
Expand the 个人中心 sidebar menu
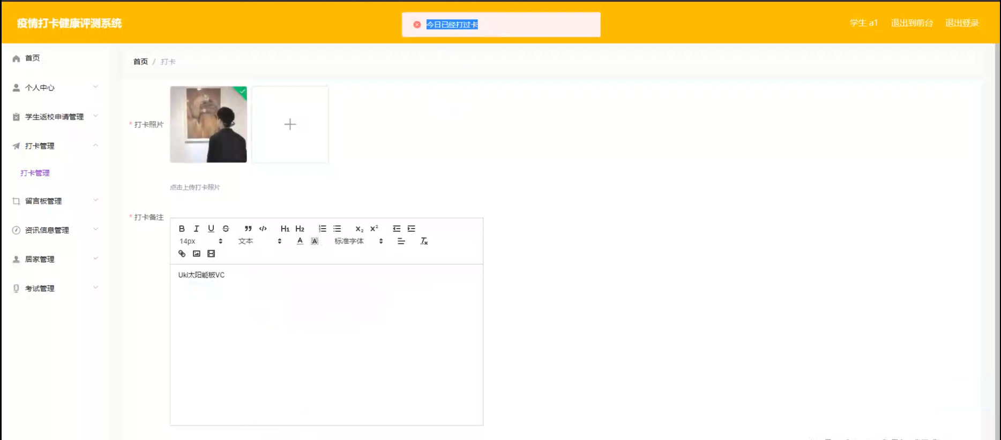(x=55, y=87)
